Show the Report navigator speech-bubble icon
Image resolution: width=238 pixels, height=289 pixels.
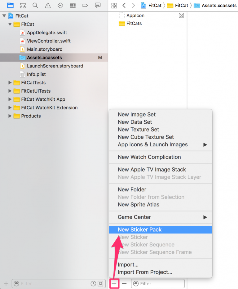(98, 5)
